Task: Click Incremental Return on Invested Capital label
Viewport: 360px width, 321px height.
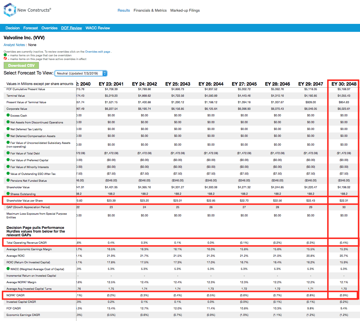Action: pyautogui.click(x=31, y=276)
